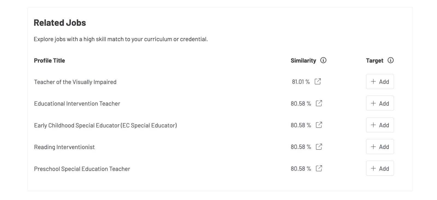
Task: Add Preschool Special Education Teacher as target
Action: [x=380, y=168]
